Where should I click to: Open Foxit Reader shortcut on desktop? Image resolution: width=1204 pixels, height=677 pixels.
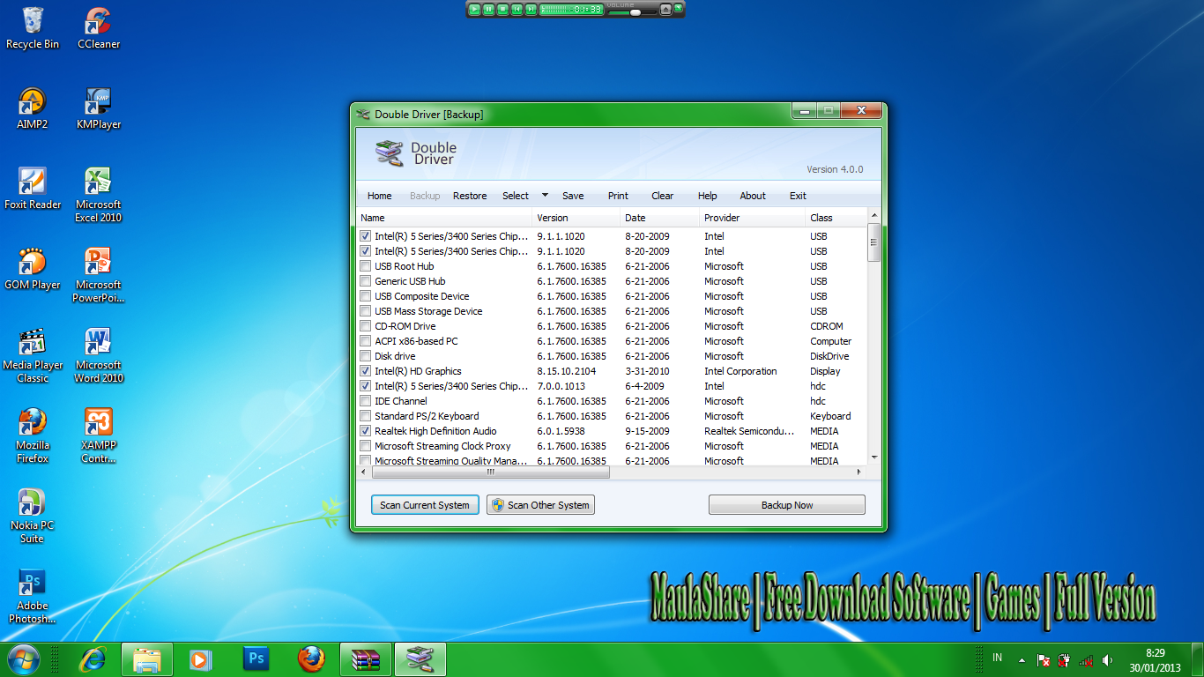tap(33, 189)
